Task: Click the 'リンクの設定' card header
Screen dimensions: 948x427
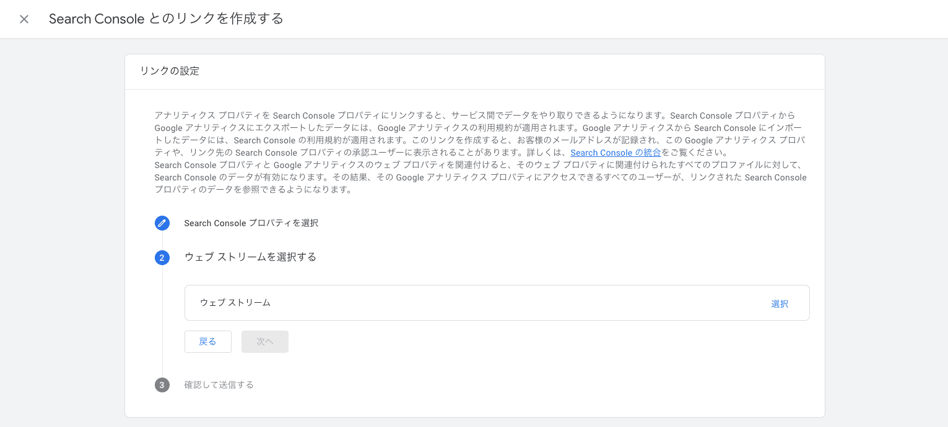Action: 170,71
